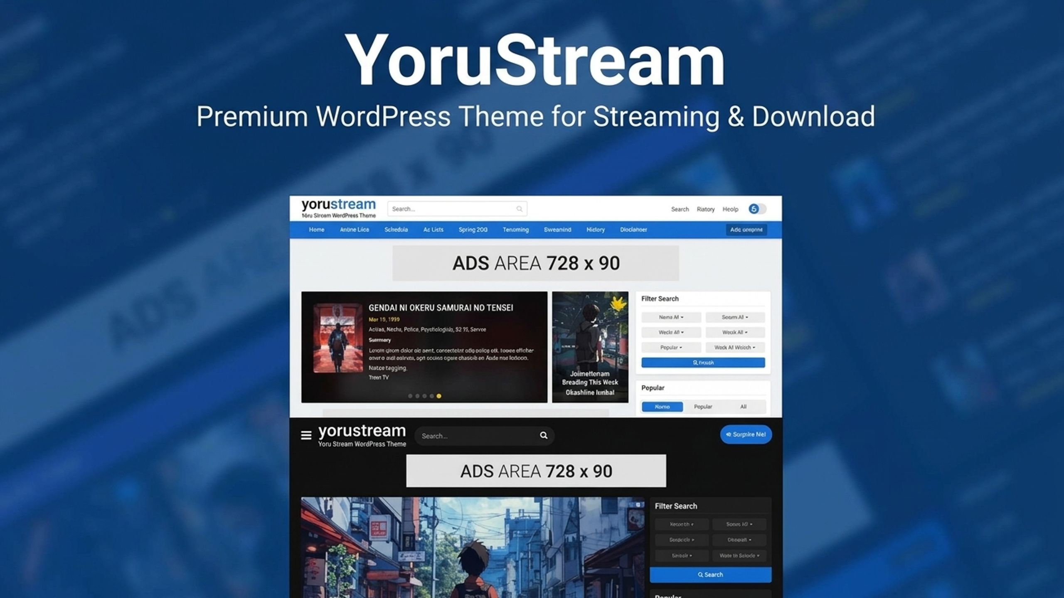Click the 'Search' link in light header
This screenshot has height=598, width=1064.
(x=680, y=209)
